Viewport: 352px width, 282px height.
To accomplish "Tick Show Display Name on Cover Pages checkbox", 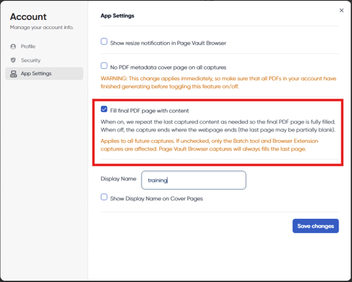I will tap(104, 197).
